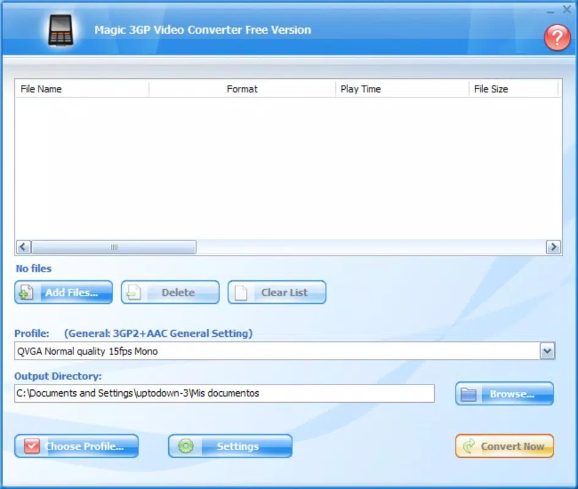Sort by Play Time column header
Viewport: 578px width, 489px height.
click(x=402, y=89)
